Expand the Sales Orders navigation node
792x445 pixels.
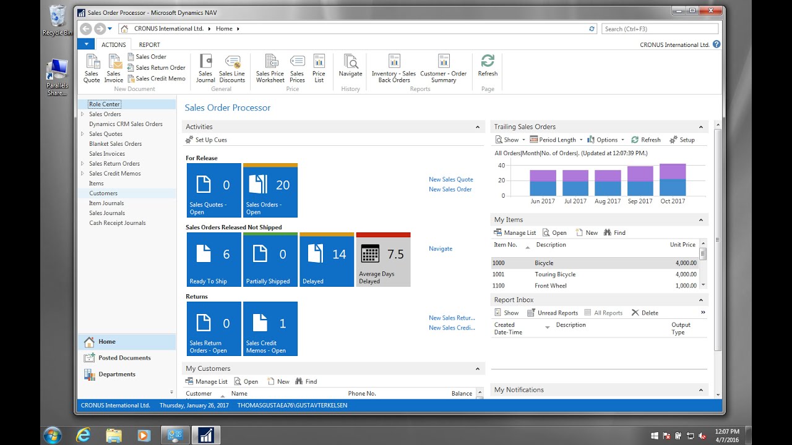83,114
